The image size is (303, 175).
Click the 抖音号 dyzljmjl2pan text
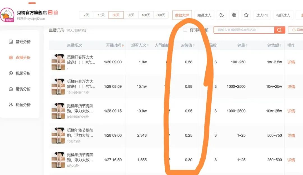(x=31, y=19)
